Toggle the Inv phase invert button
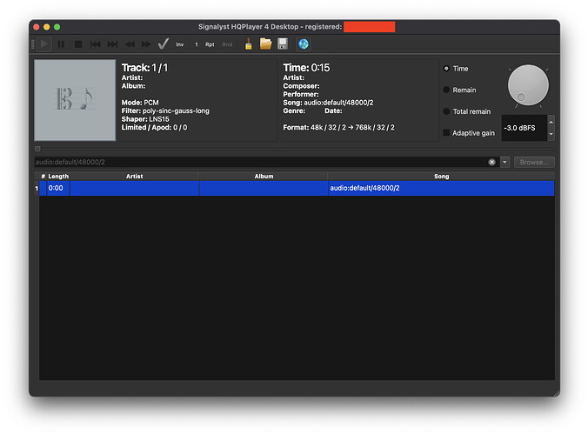Viewport: 588px width, 435px height. [x=180, y=44]
